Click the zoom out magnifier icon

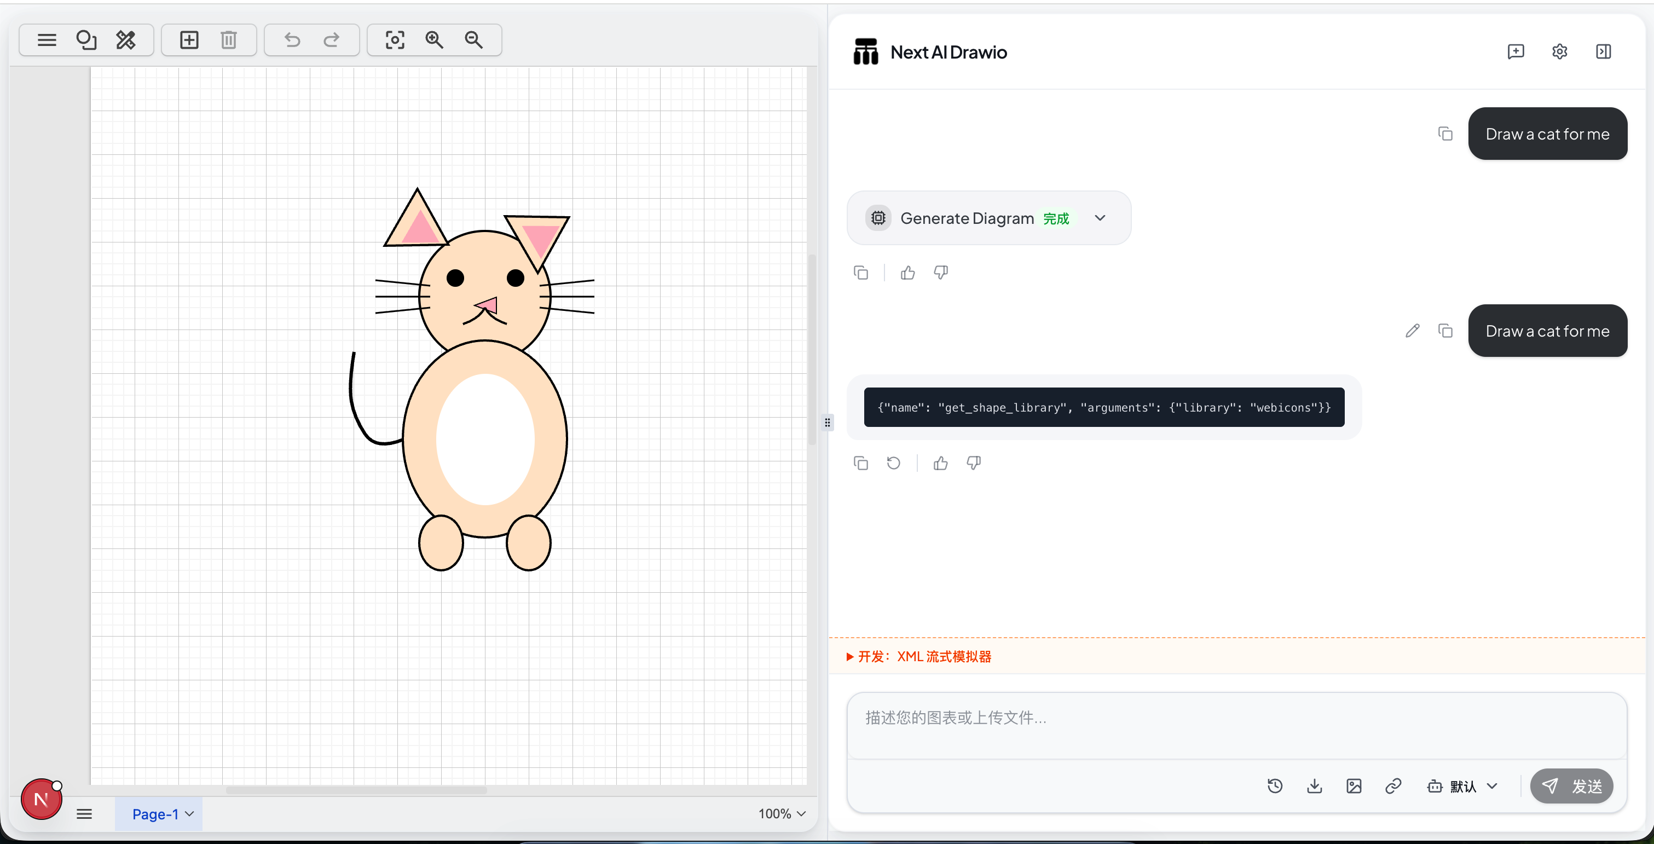click(474, 40)
